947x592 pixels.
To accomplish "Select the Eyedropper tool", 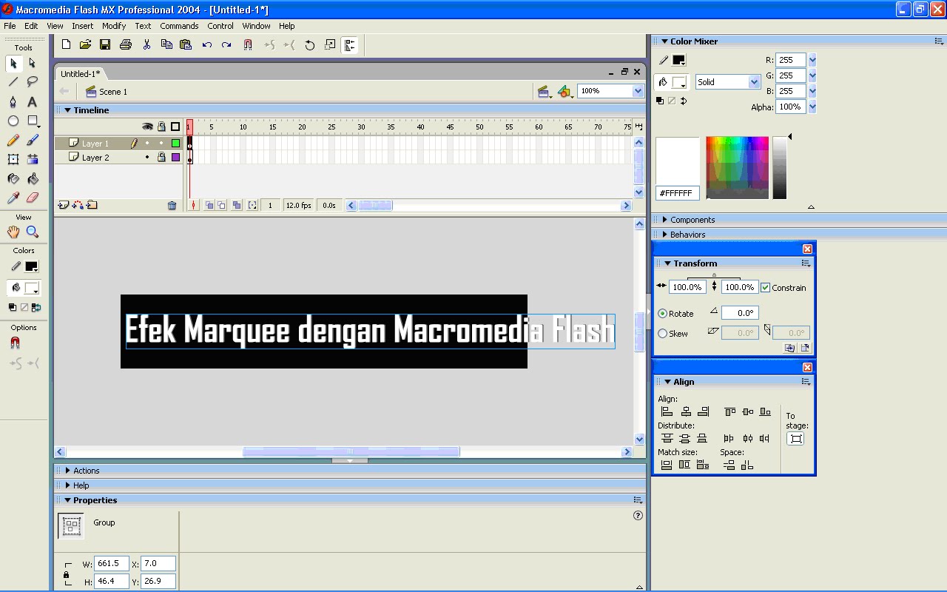I will (x=13, y=198).
